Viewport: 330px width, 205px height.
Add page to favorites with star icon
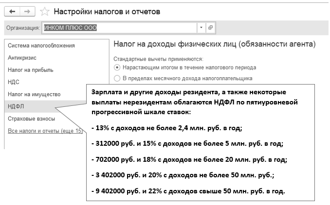(x=44, y=11)
